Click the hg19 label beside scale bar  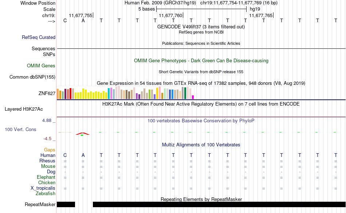[255, 9]
